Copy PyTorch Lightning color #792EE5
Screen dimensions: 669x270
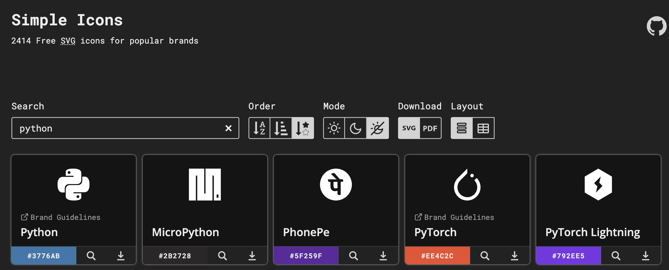click(569, 255)
